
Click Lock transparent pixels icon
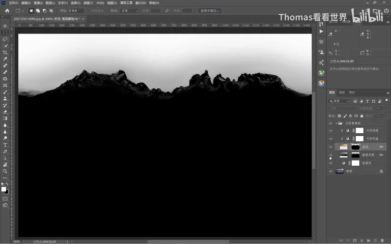pyautogui.click(x=340, y=116)
